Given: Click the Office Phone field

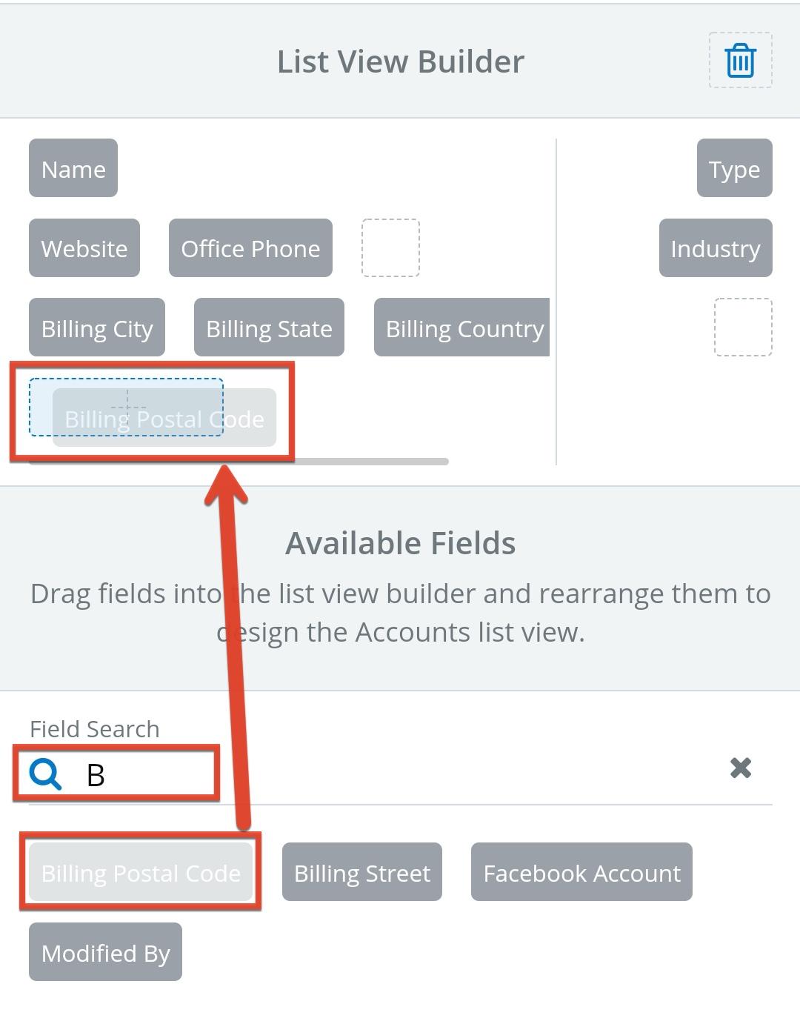Looking at the screenshot, I should 250,248.
